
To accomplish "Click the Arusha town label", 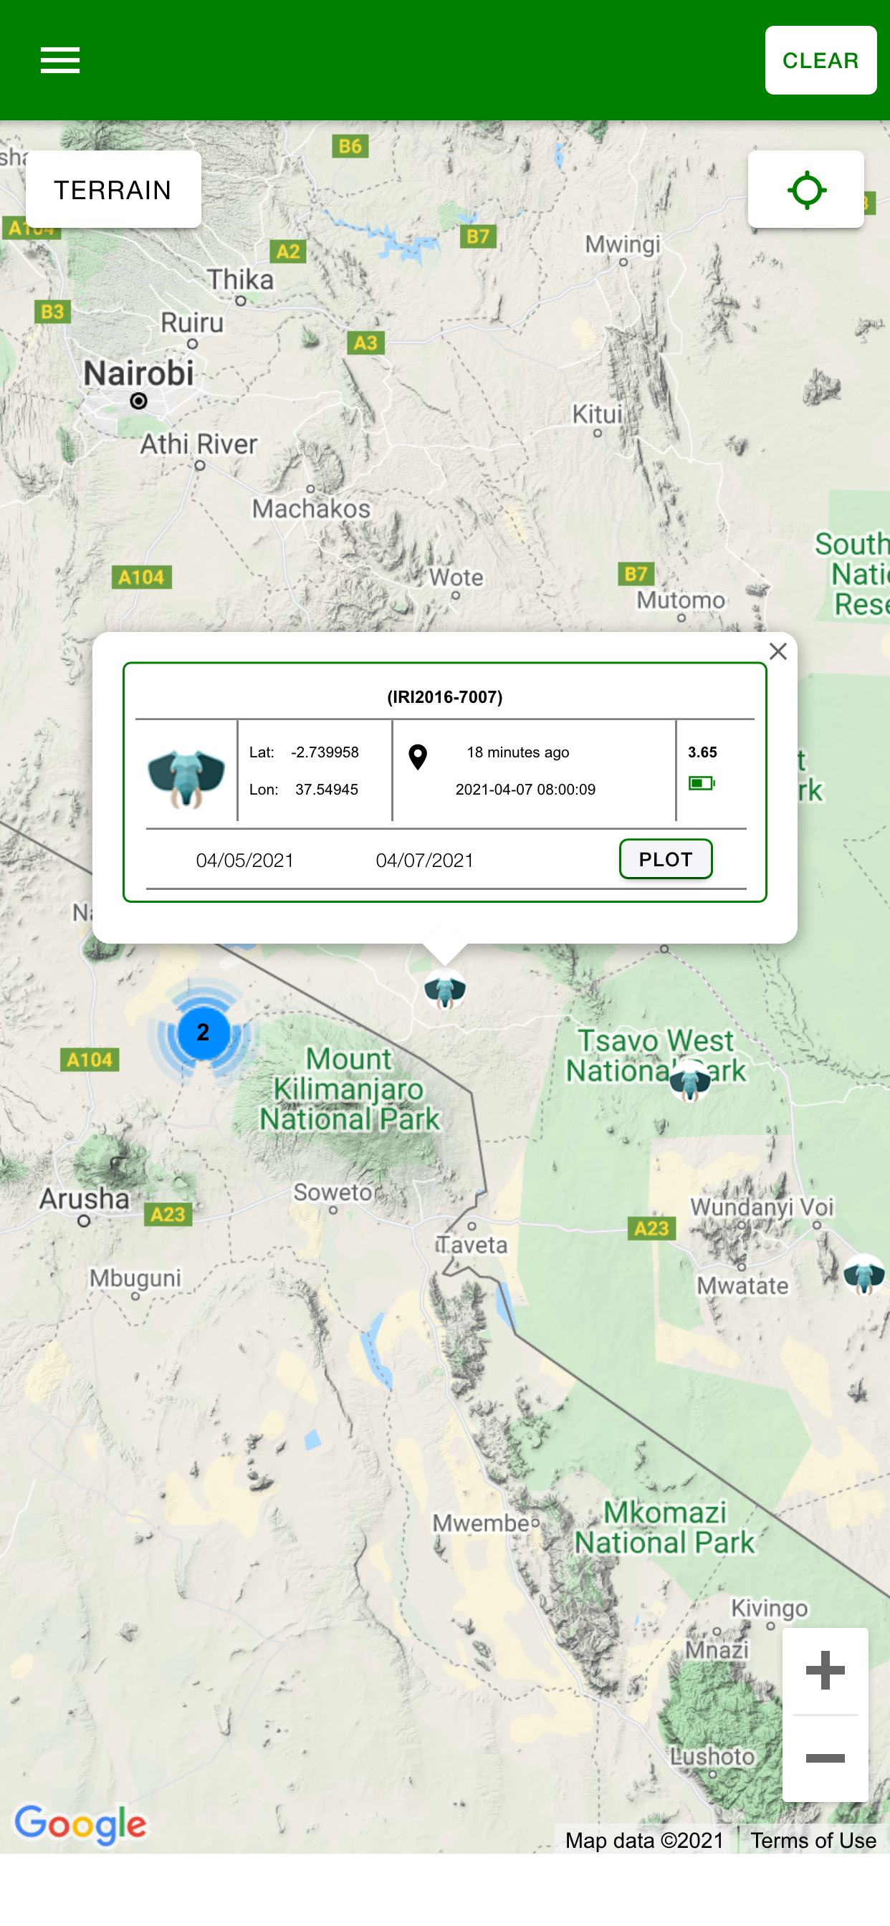I will click(x=85, y=1199).
